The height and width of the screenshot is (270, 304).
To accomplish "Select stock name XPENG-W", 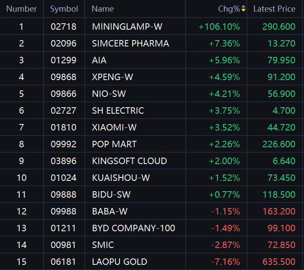I will click(x=112, y=77).
